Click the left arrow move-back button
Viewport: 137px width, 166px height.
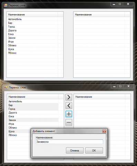[69, 105]
